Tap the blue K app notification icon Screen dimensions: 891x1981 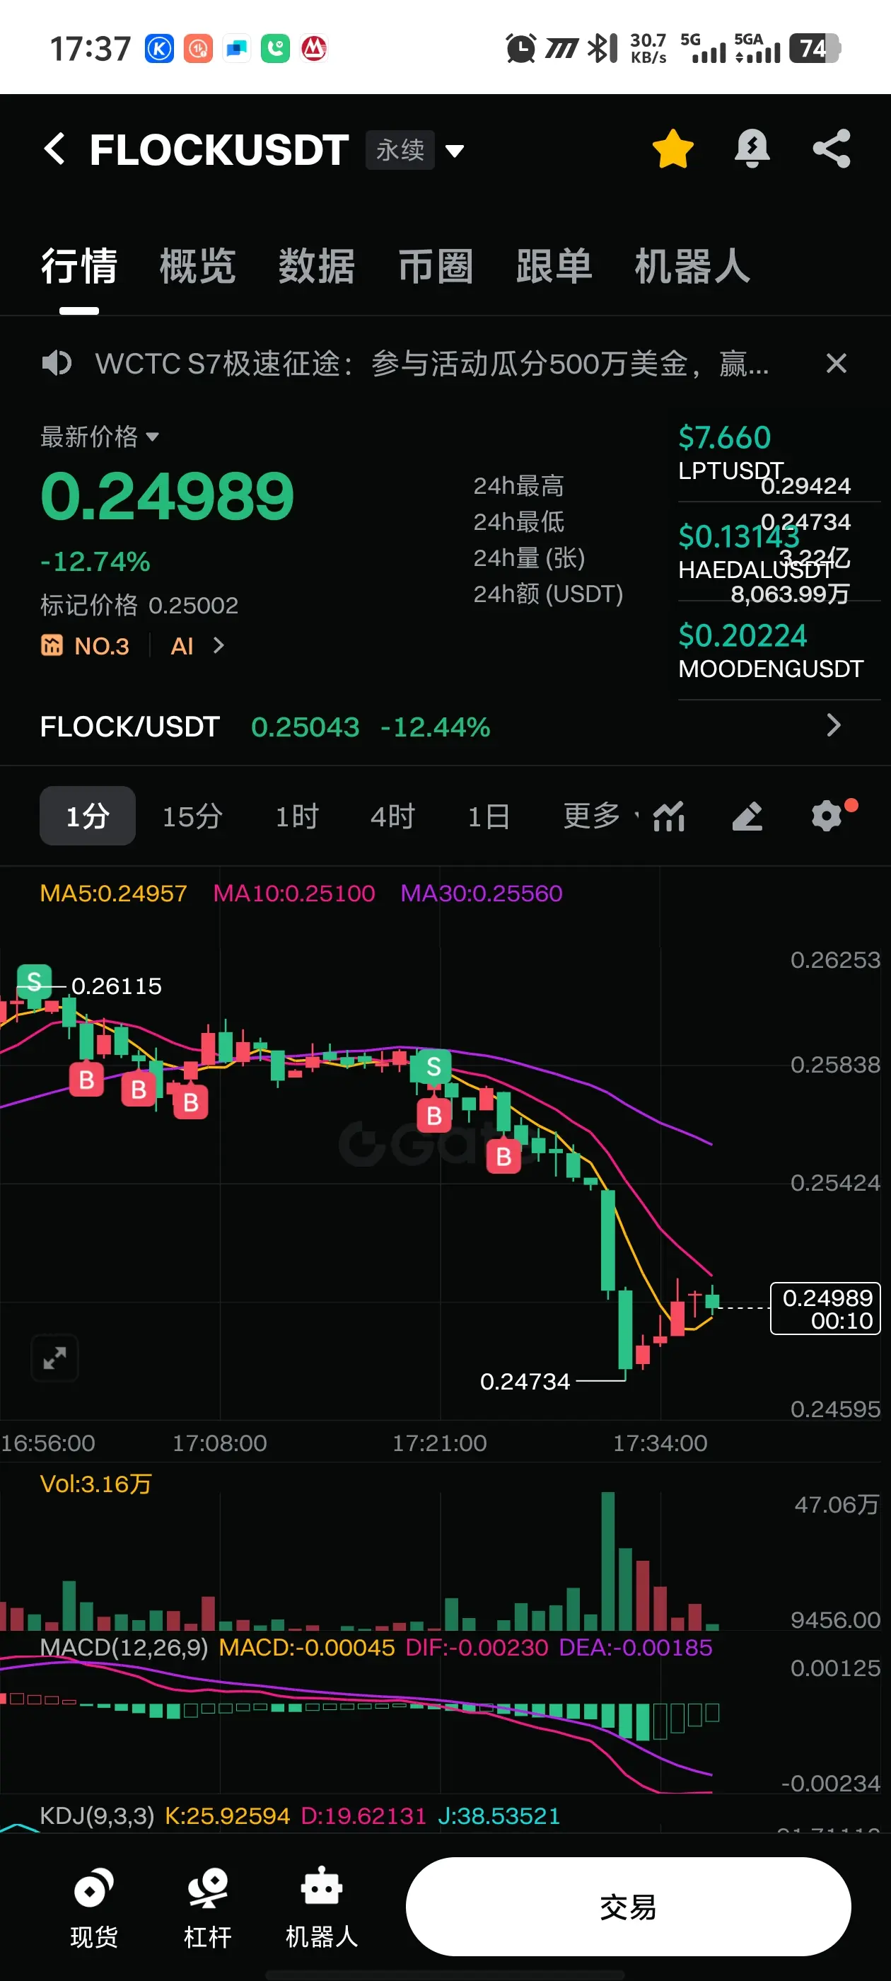point(159,50)
